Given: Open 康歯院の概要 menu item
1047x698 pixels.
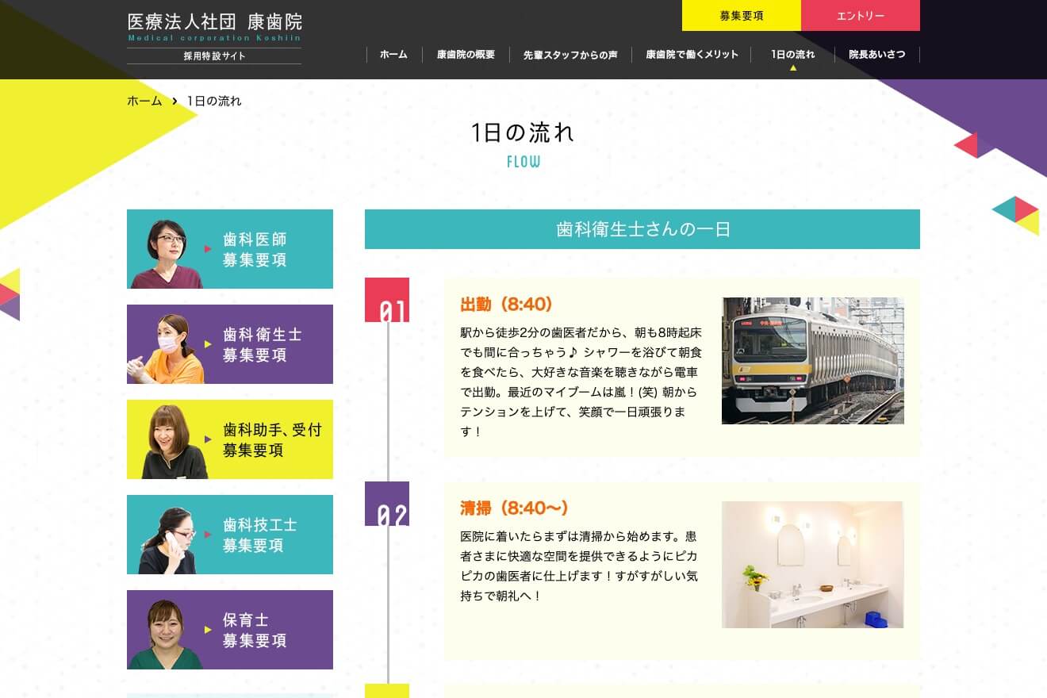Looking at the screenshot, I should coord(466,55).
